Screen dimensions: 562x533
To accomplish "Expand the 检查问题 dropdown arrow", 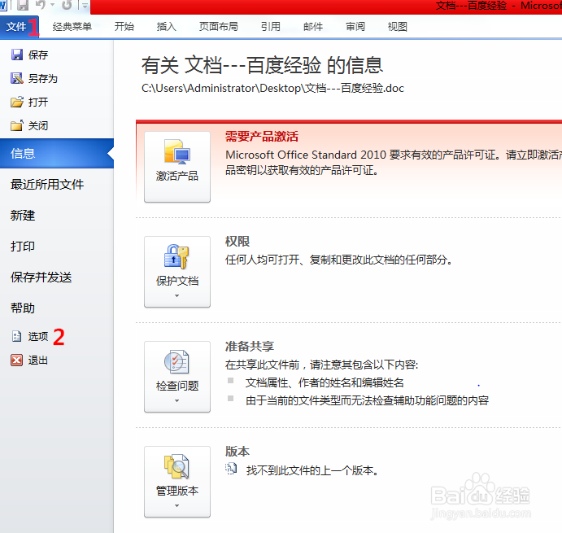I will point(176,400).
